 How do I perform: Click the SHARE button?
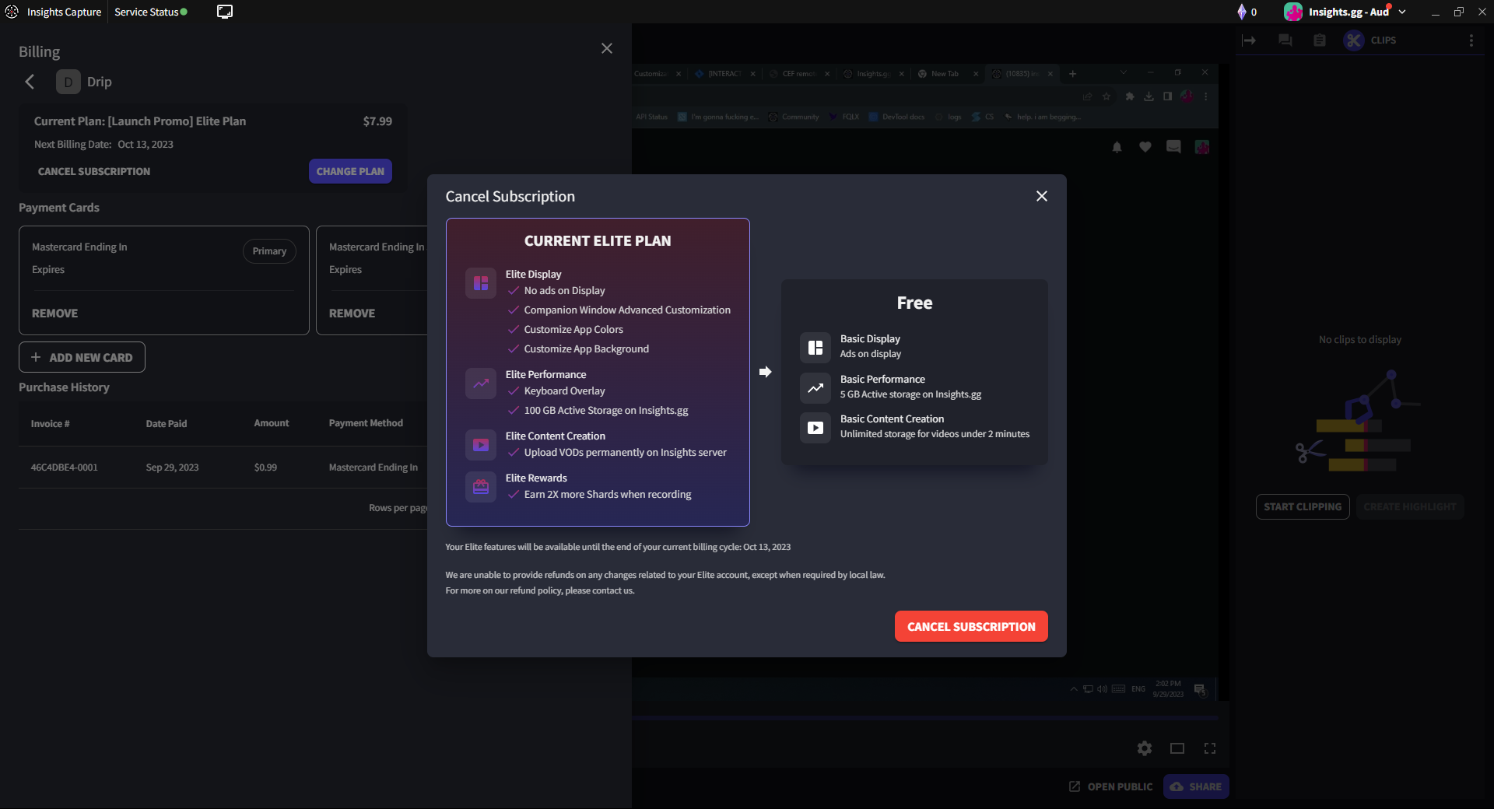tap(1196, 786)
